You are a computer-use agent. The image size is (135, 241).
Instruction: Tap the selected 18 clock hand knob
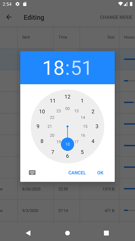pyautogui.click(x=67, y=144)
